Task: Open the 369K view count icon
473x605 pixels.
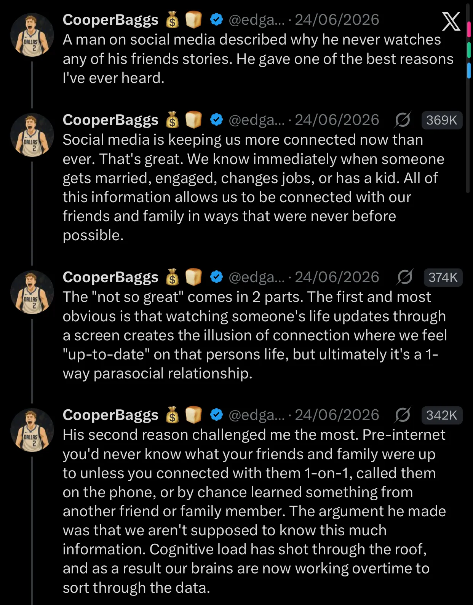Action: (402, 120)
